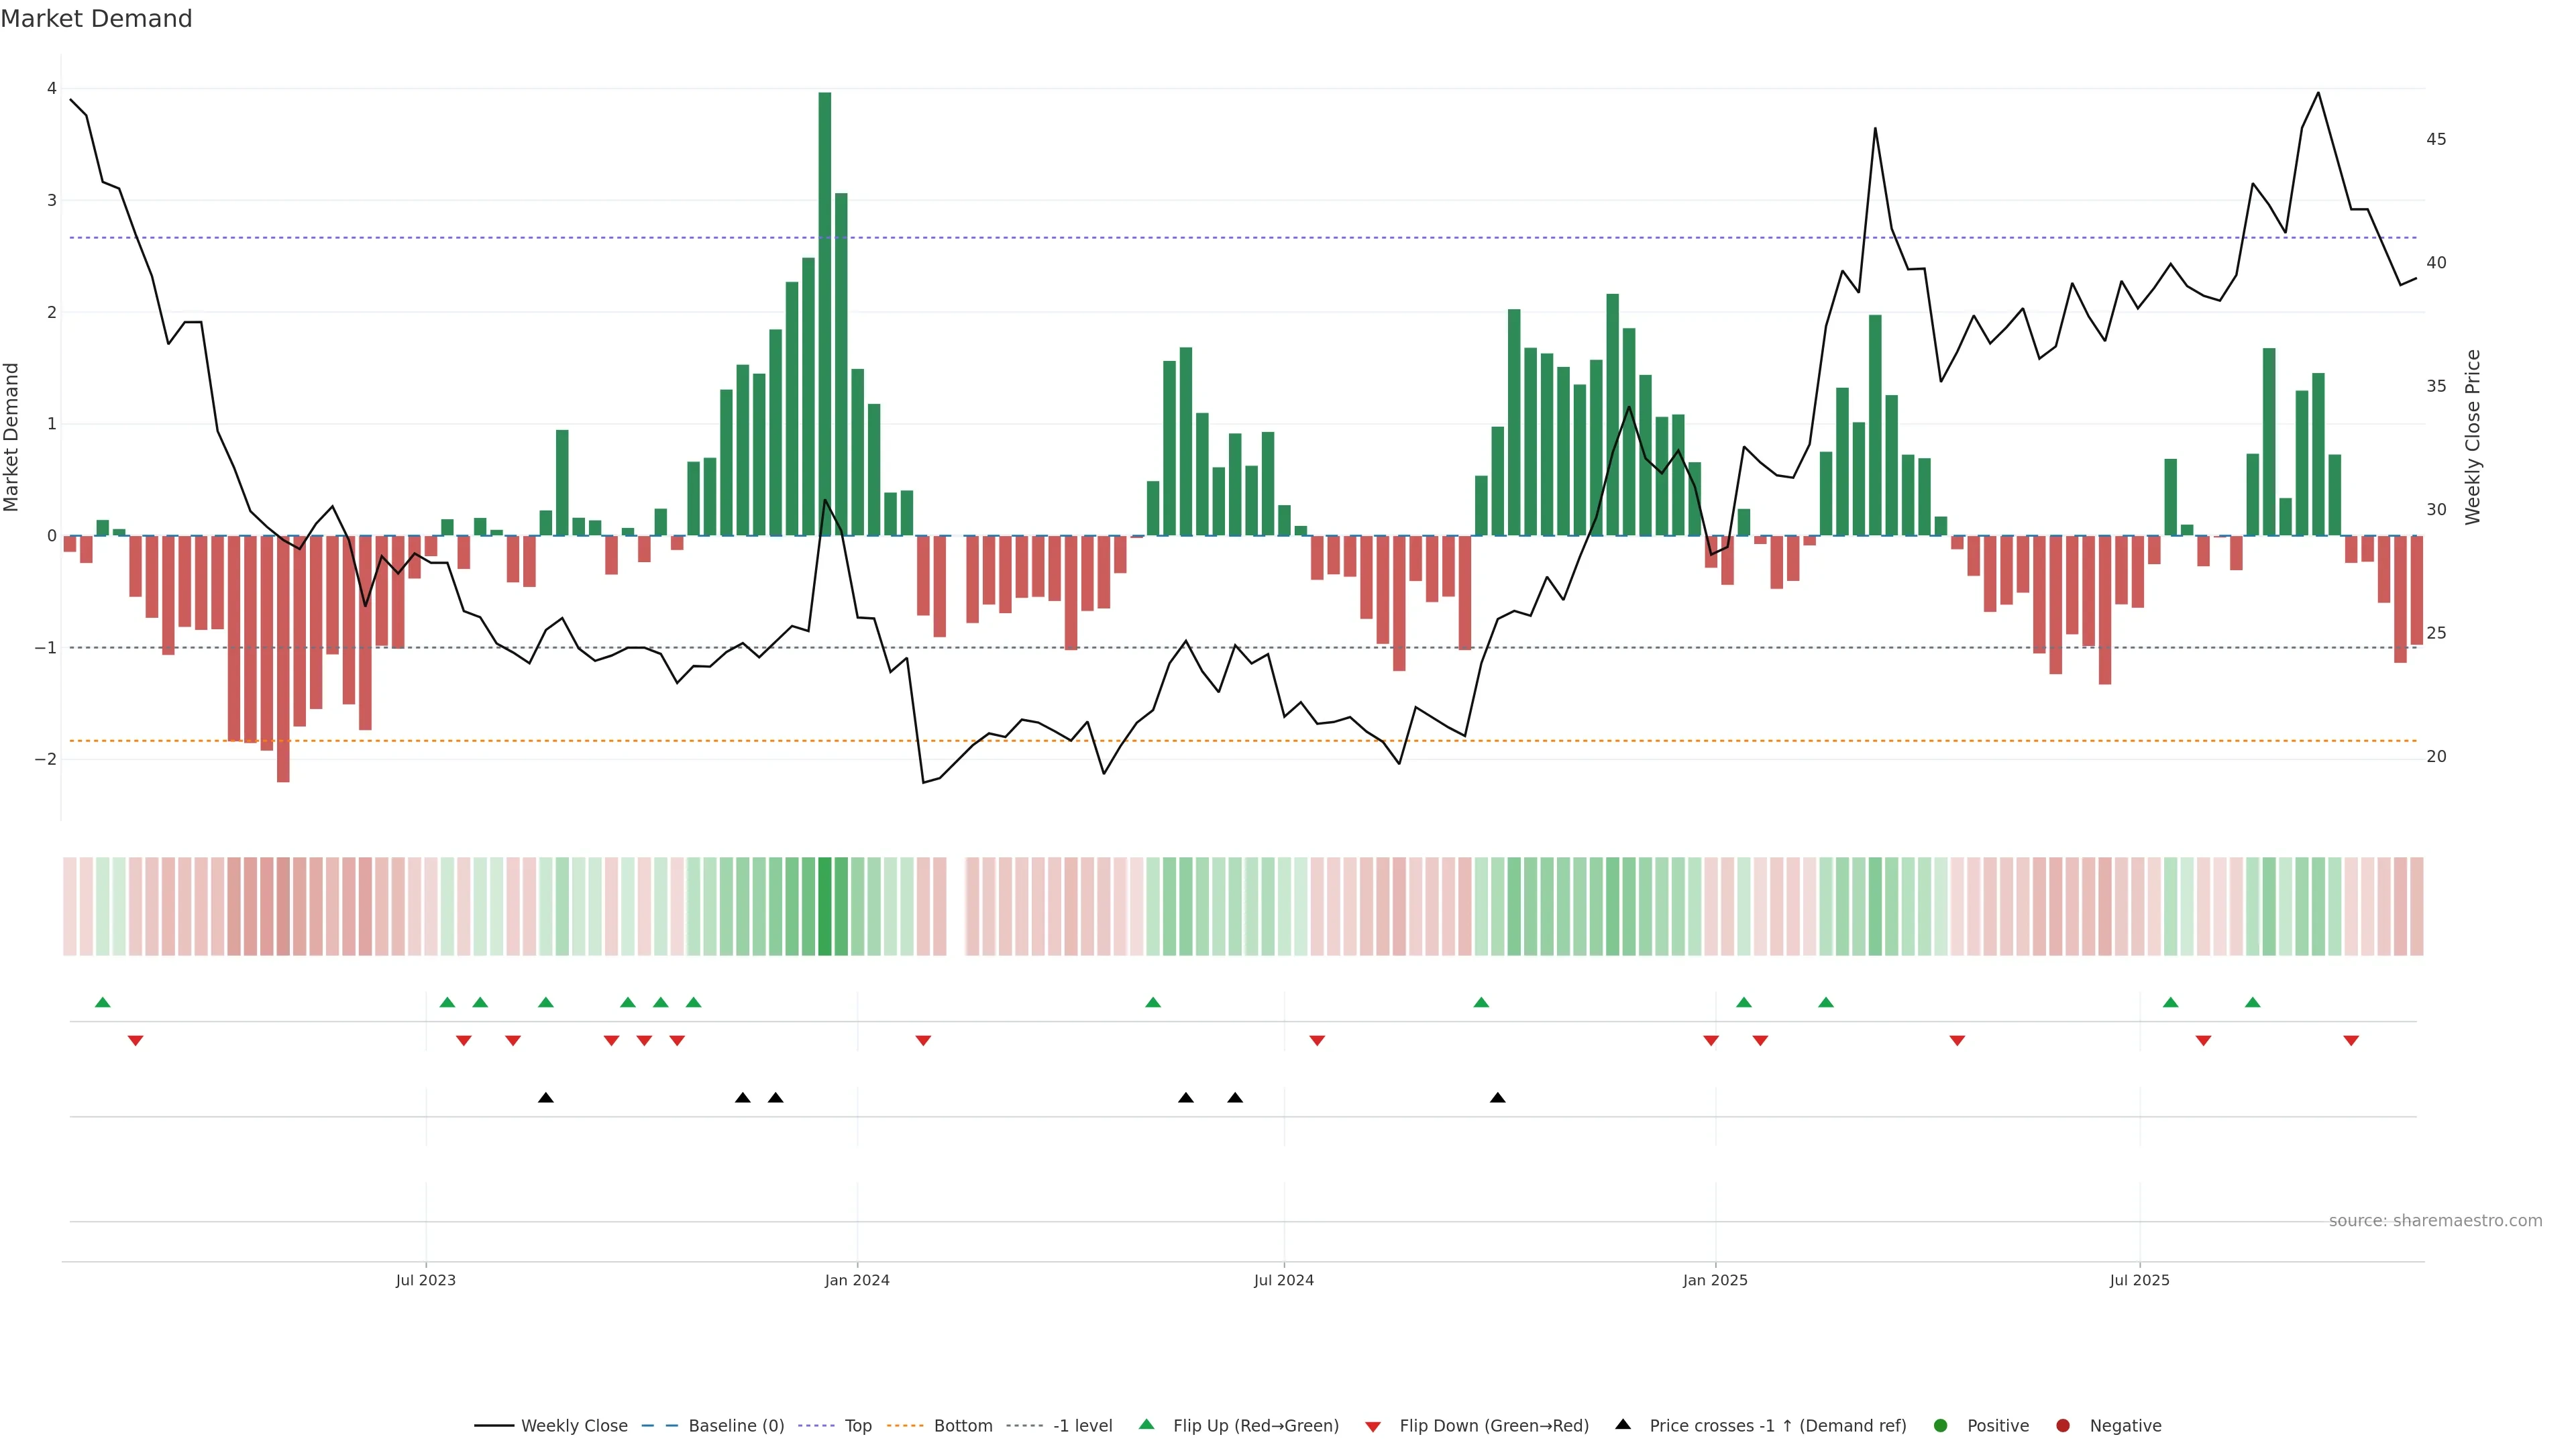2576x1449 pixels.
Task: Click the Jul 2025 axis label
Action: [x=2139, y=1280]
